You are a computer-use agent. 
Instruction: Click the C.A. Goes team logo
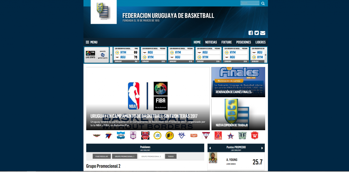pos(145,135)
